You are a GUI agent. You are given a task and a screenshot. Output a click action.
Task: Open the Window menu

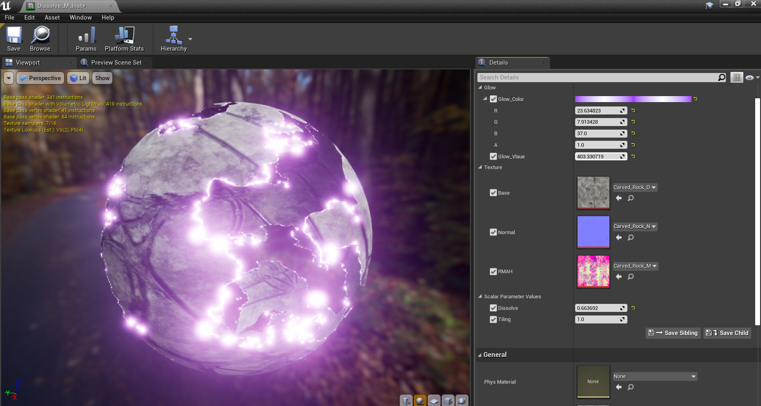81,17
